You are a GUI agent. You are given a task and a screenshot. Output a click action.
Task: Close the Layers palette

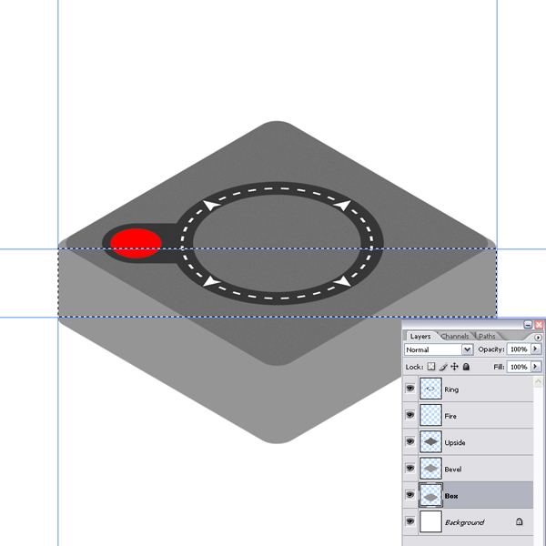point(539,325)
